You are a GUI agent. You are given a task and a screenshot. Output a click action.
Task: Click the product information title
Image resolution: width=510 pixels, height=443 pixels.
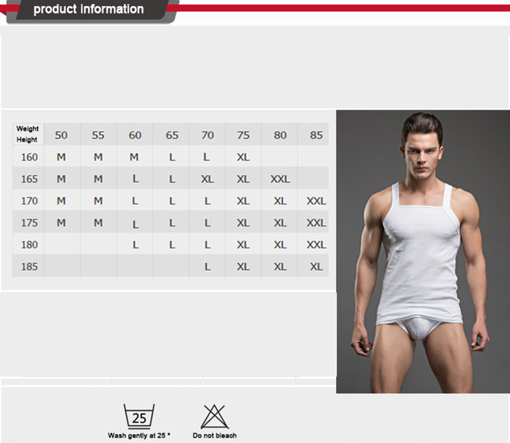click(x=89, y=9)
